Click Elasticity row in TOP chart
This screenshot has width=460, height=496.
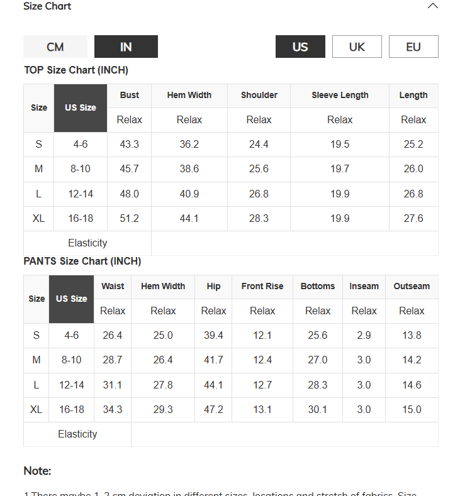[231, 243]
